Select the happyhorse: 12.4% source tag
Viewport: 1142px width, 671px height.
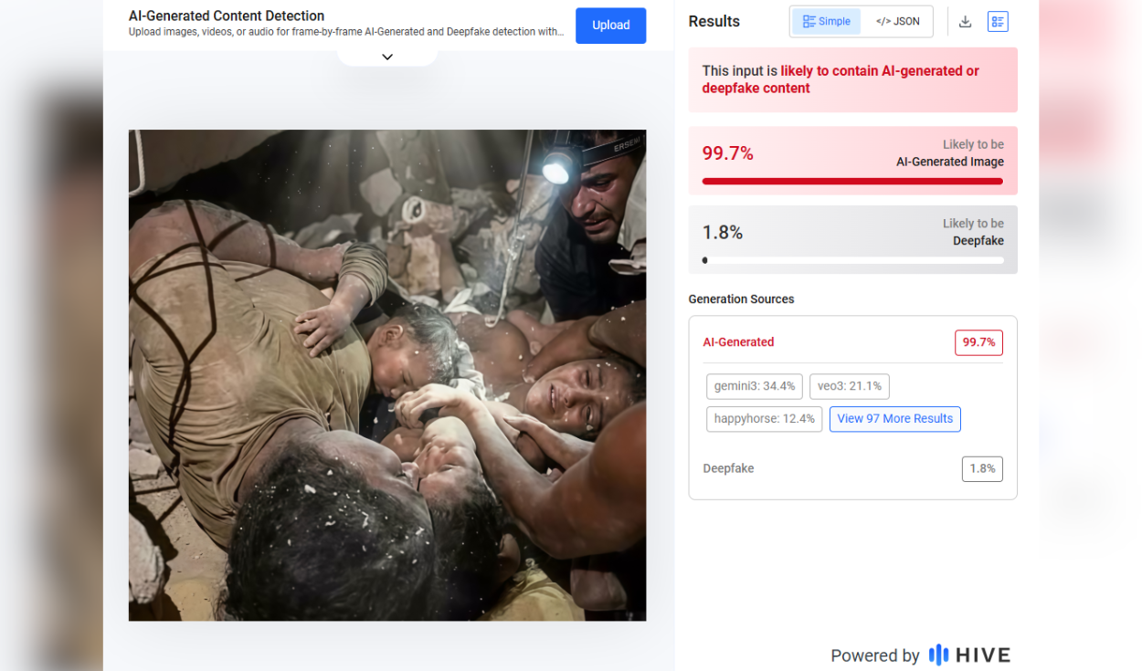pyautogui.click(x=764, y=419)
